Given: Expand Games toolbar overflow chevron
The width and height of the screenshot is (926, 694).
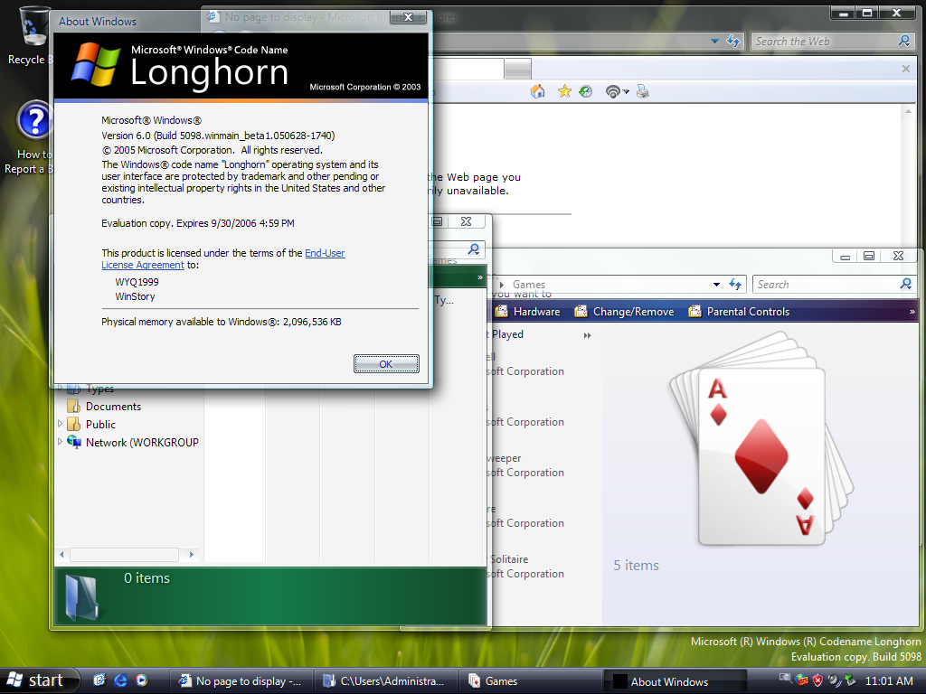Looking at the screenshot, I should pos(912,312).
